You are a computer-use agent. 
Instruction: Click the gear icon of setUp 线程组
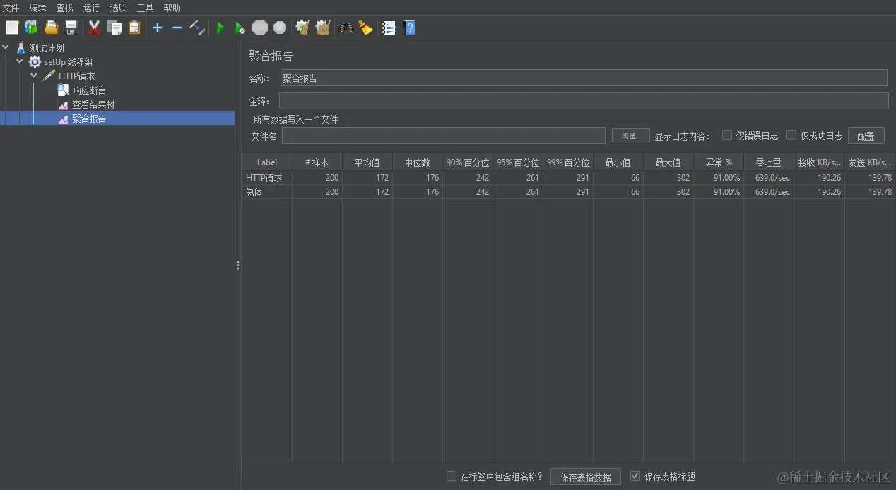(35, 62)
